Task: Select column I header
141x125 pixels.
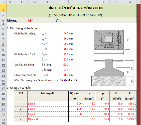Action: click(x=116, y=2)
